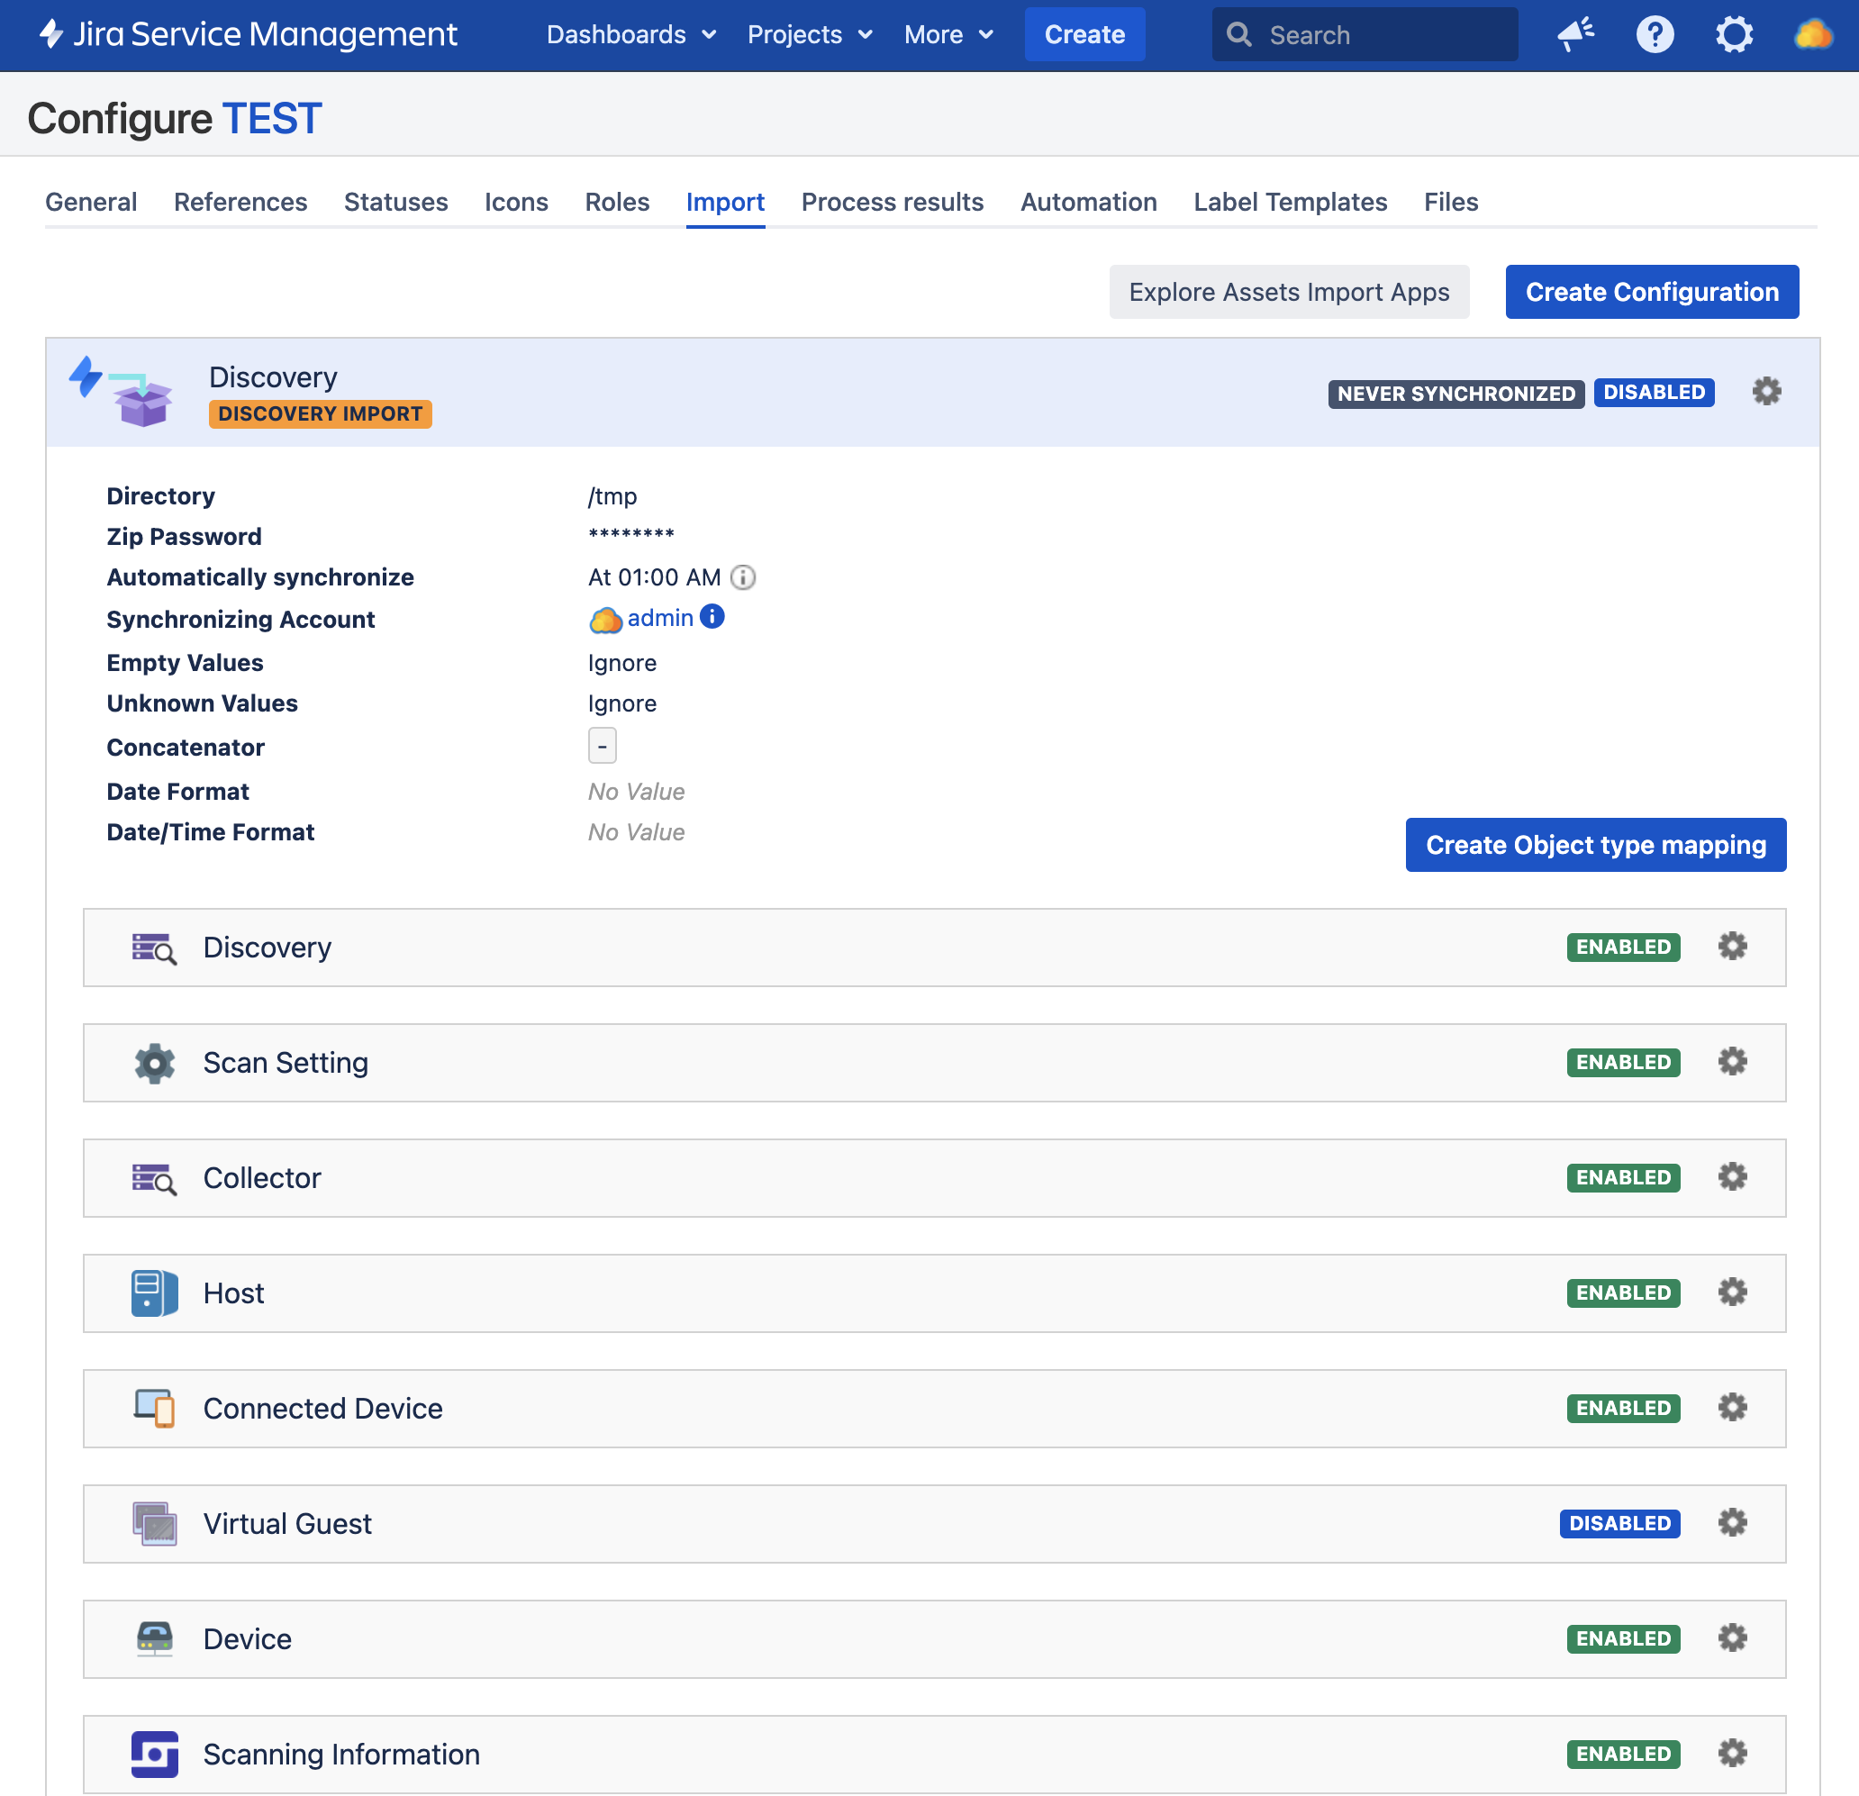
Task: Open the Discovery import configuration gear
Action: coord(1766,392)
